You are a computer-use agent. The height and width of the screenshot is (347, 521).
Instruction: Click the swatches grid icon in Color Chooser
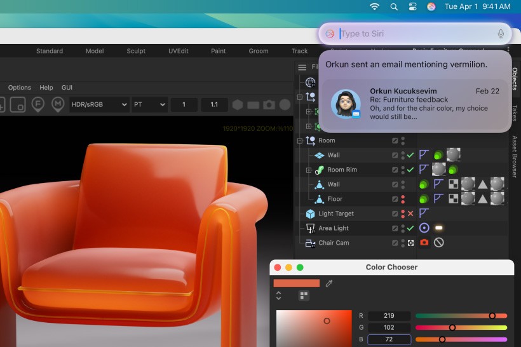coord(304,296)
